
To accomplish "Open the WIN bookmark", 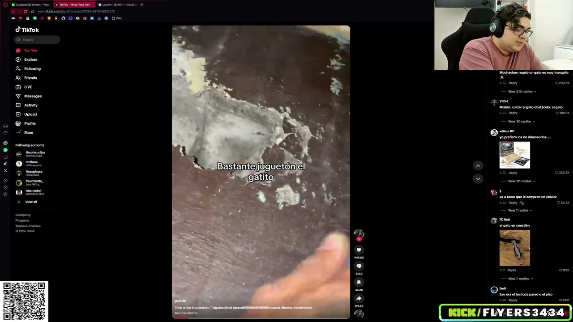I will 117,18.
